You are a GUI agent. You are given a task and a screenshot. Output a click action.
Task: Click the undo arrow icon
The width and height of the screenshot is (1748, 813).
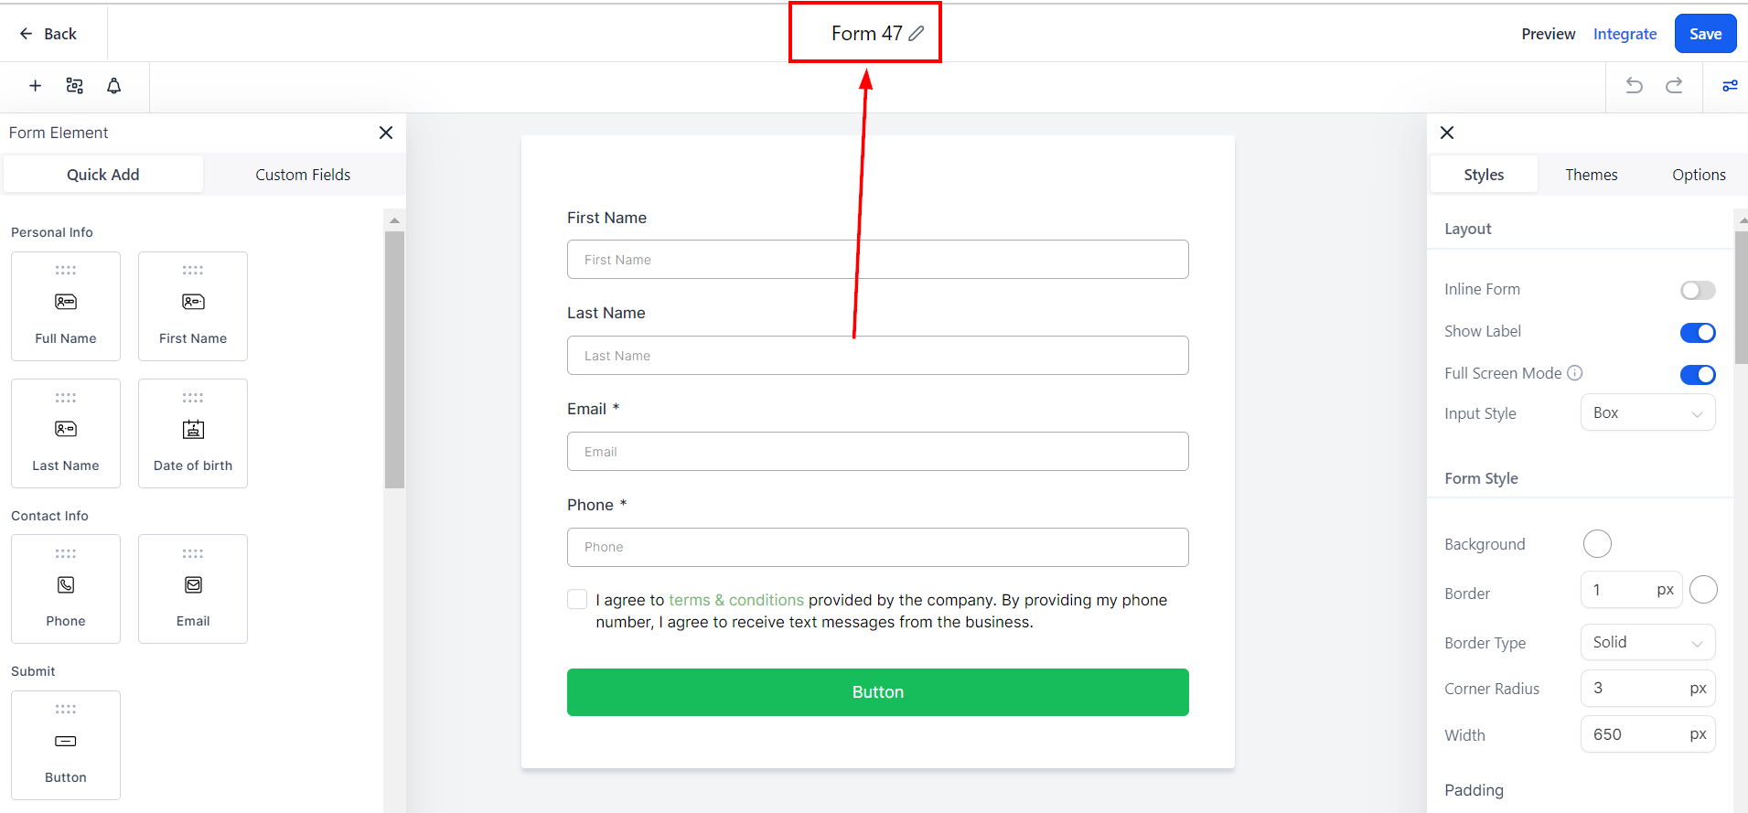(x=1634, y=86)
